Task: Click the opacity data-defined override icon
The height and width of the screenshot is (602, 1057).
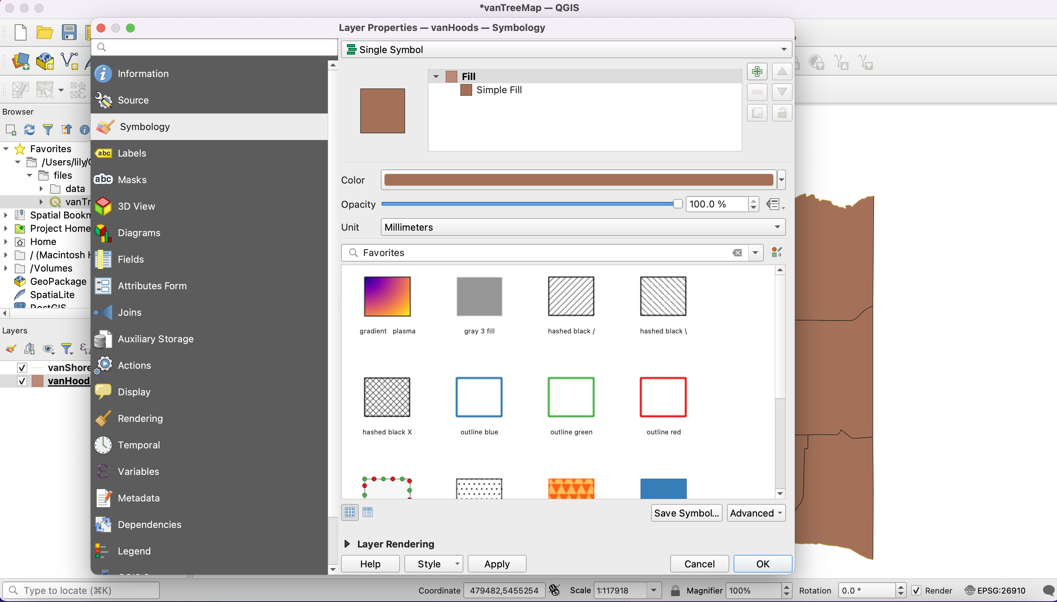Action: [x=773, y=204]
